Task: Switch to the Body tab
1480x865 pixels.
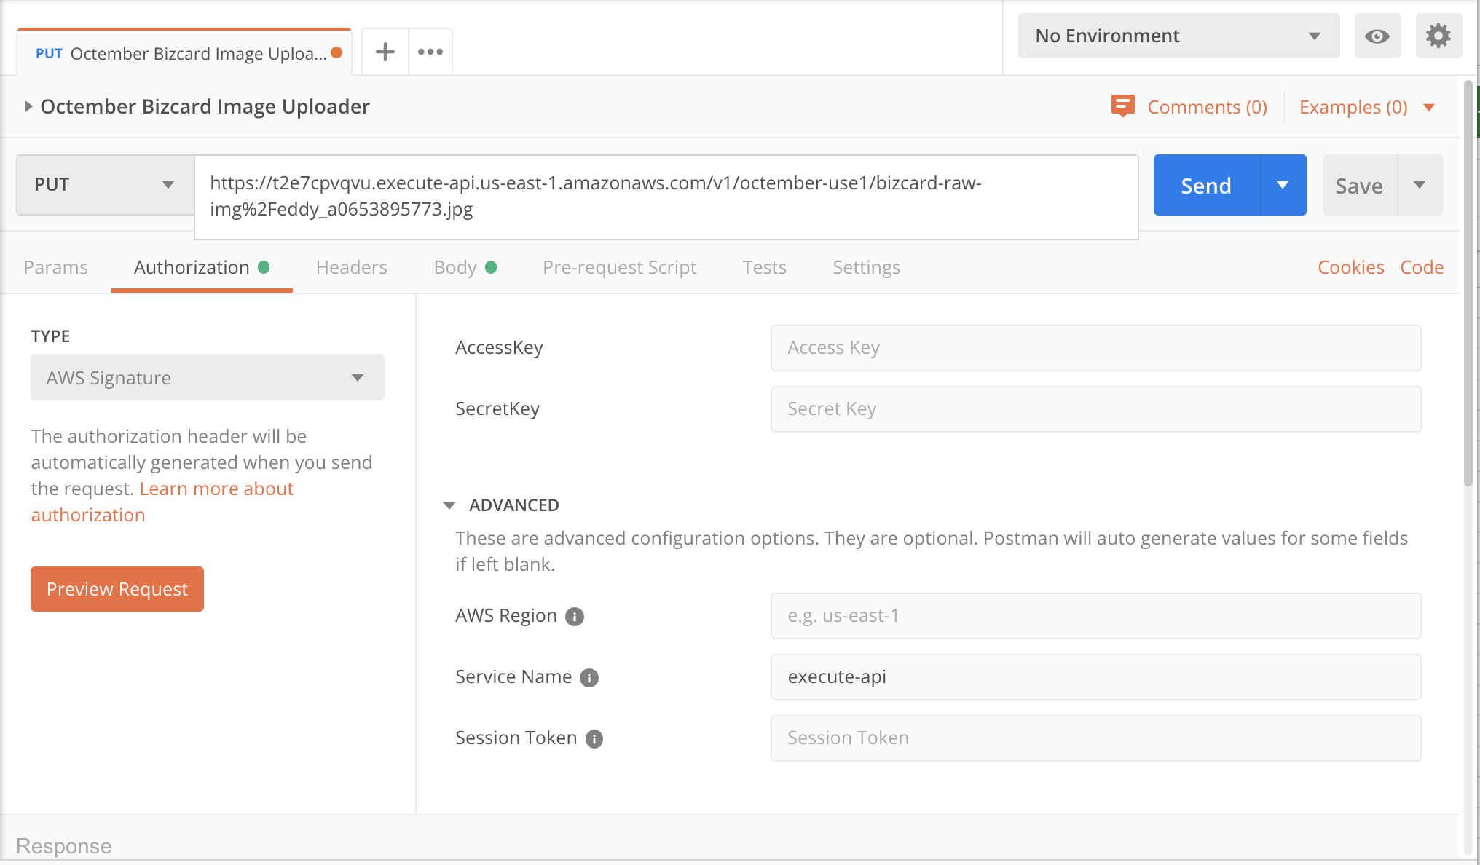Action: coord(455,267)
